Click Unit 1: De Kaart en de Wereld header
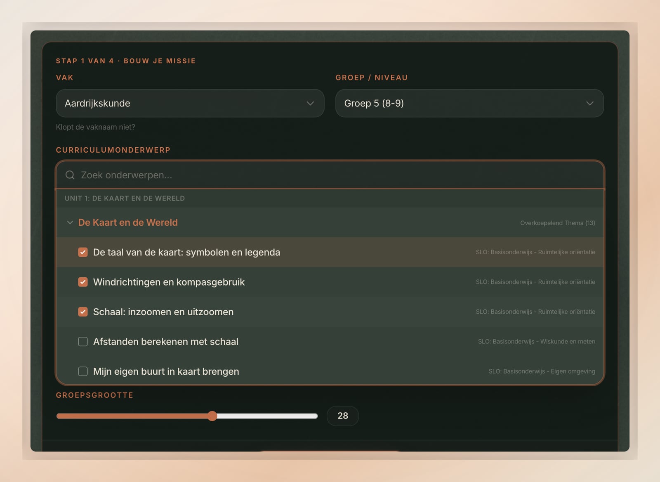This screenshot has width=660, height=482. (125, 198)
